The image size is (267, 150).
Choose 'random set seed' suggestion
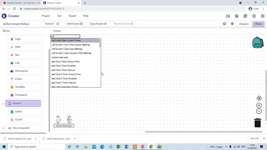[75, 57]
